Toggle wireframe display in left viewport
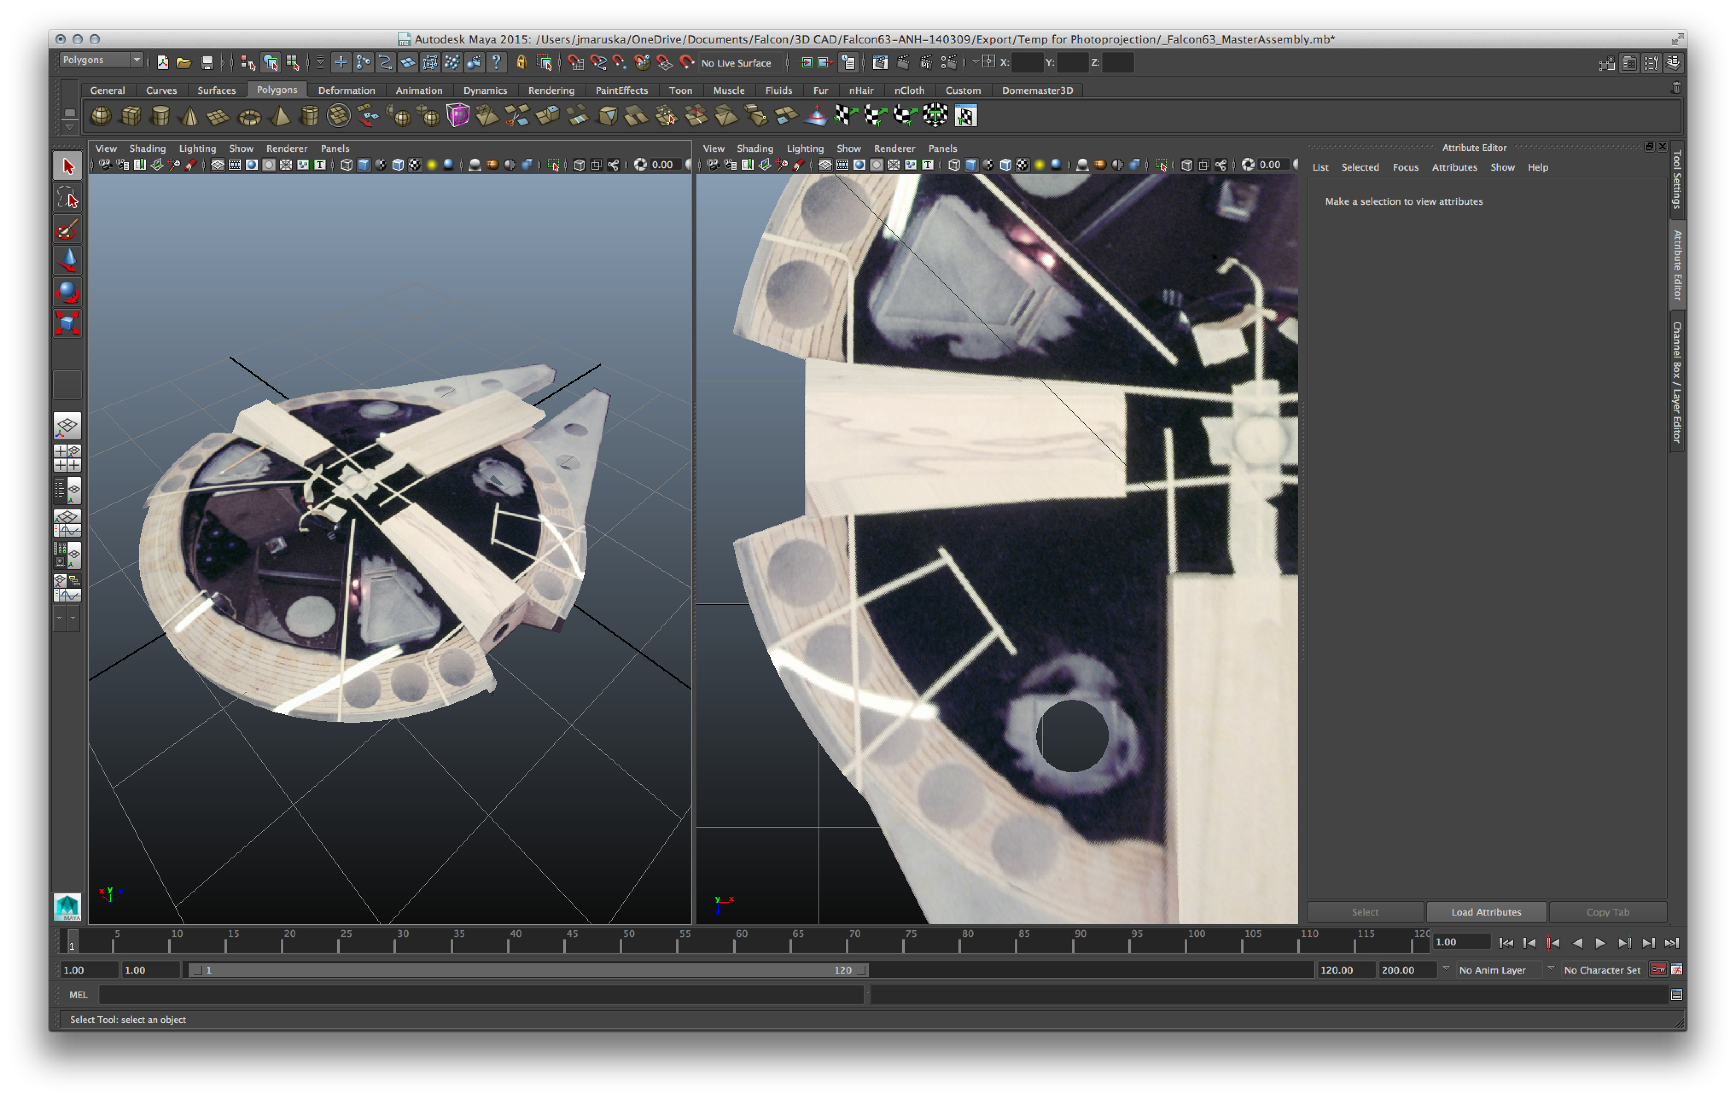The image size is (1736, 1099). (x=346, y=165)
